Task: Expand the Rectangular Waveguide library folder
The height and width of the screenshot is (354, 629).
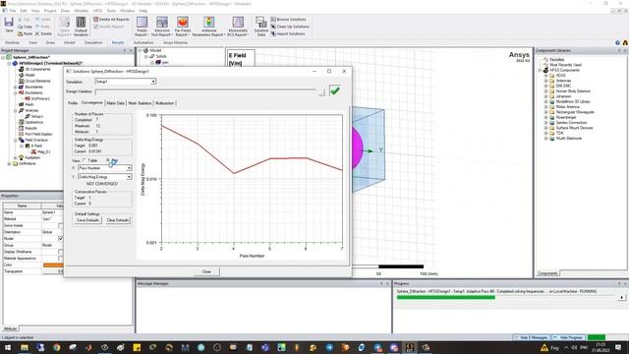Action: (546, 112)
